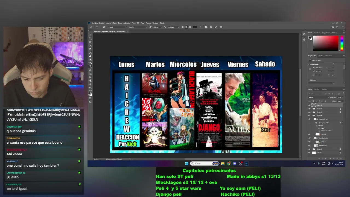This screenshot has height=197, width=350.
Task: Select the Move tool
Action: tap(90, 35)
